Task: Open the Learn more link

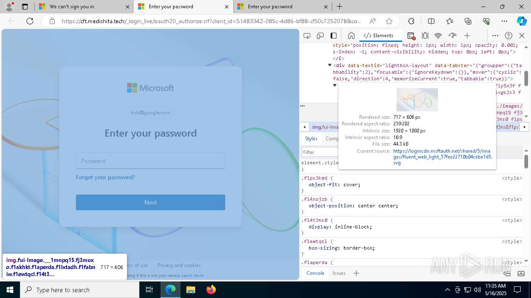Action: (192, 276)
